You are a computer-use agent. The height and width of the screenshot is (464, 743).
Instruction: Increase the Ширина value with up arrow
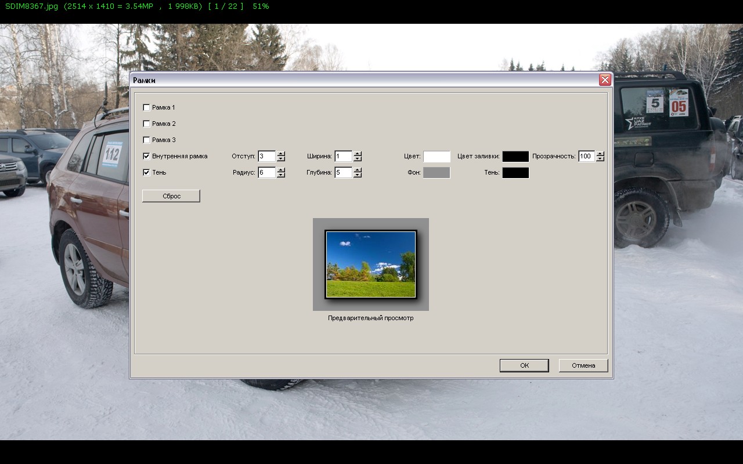358,154
